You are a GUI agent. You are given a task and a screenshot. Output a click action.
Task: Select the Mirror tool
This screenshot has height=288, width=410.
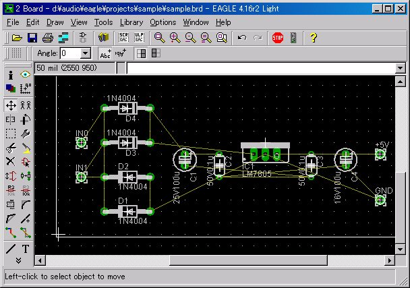[x=11, y=119]
